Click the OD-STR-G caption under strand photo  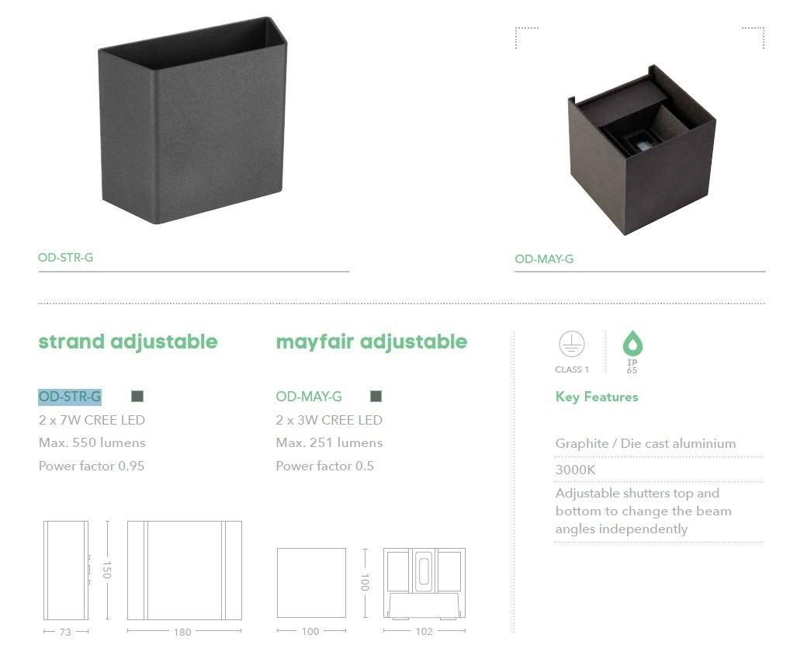click(x=65, y=258)
